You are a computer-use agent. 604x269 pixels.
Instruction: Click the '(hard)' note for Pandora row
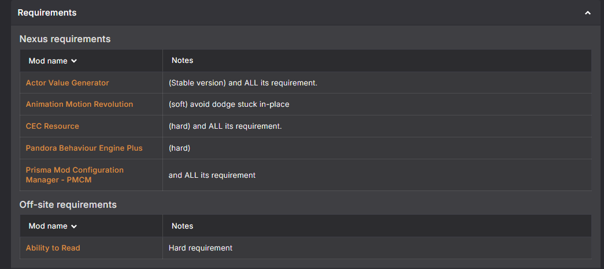[x=180, y=148]
